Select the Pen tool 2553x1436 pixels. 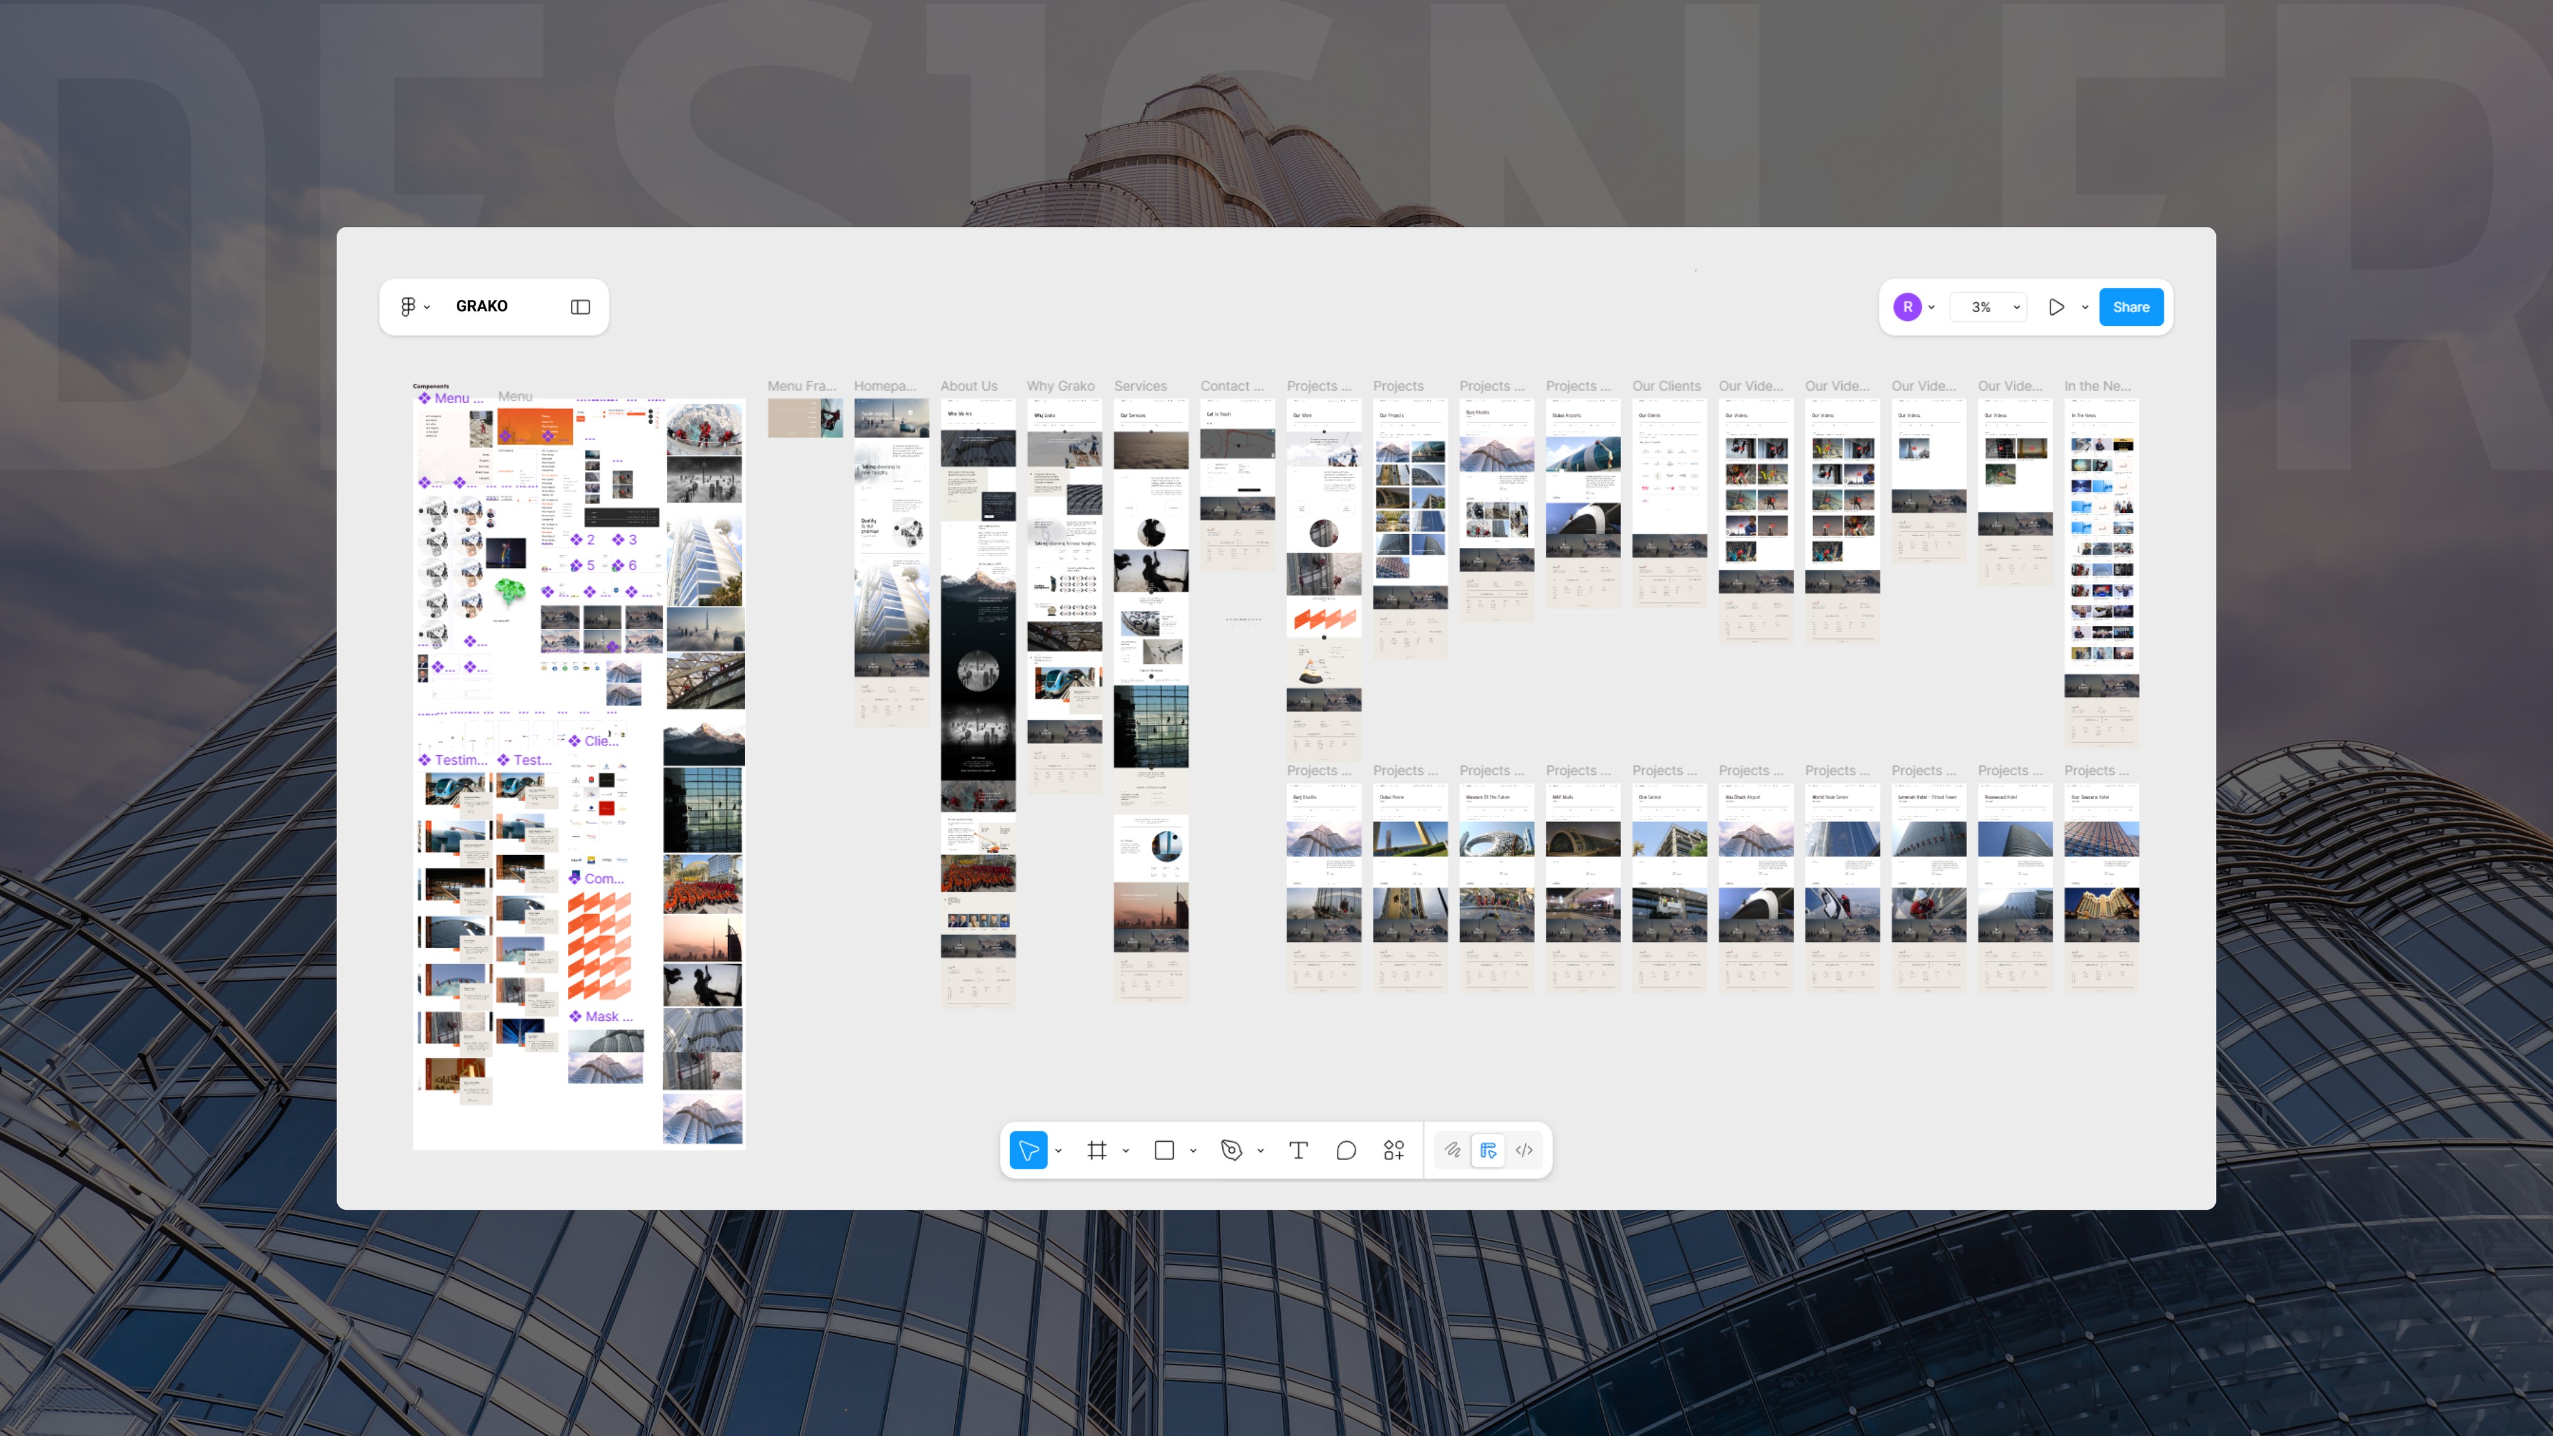[x=1231, y=1151]
